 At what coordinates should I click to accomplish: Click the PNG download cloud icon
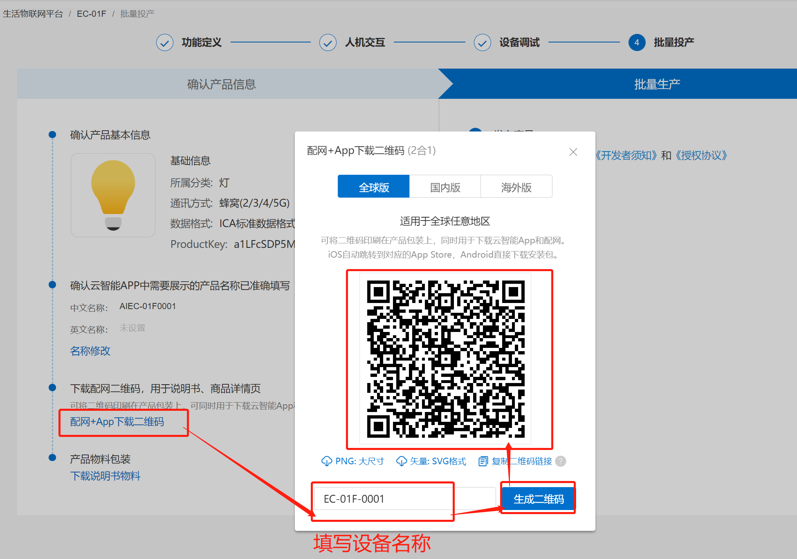point(326,461)
